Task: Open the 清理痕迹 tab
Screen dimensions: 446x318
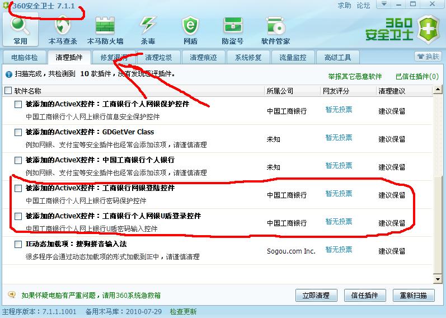Action: (203, 58)
